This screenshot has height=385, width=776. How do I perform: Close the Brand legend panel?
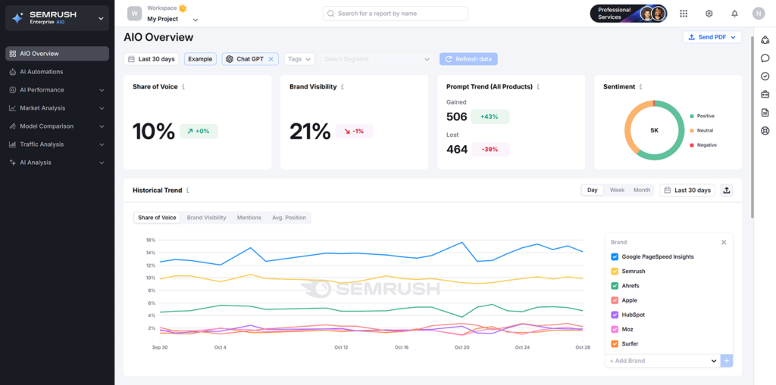click(723, 242)
